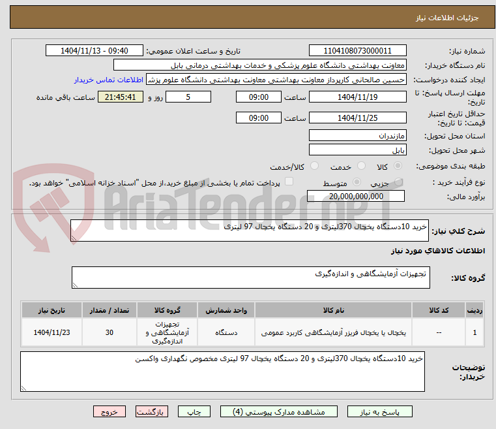Click the financial estimate field 20,000,000,000
The width and height of the screenshot is (496, 429).
pyautogui.click(x=356, y=196)
